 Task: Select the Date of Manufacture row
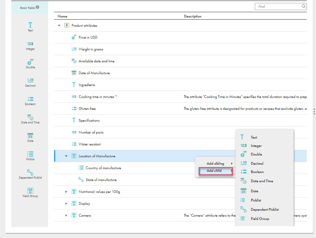[x=180, y=73]
